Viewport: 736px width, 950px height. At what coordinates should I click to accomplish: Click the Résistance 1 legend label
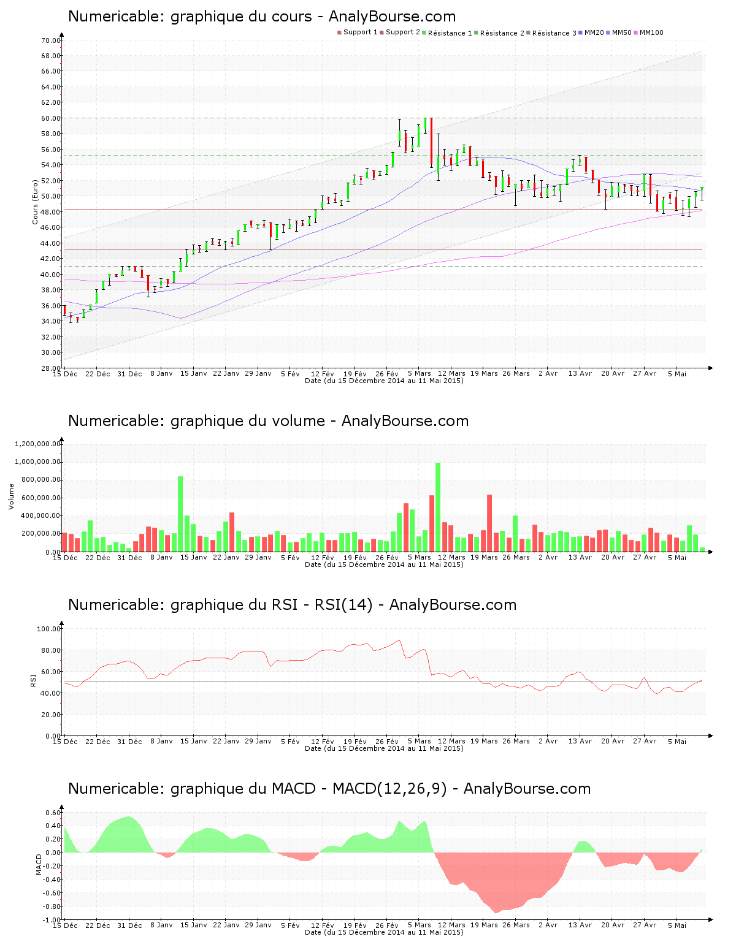(x=450, y=32)
